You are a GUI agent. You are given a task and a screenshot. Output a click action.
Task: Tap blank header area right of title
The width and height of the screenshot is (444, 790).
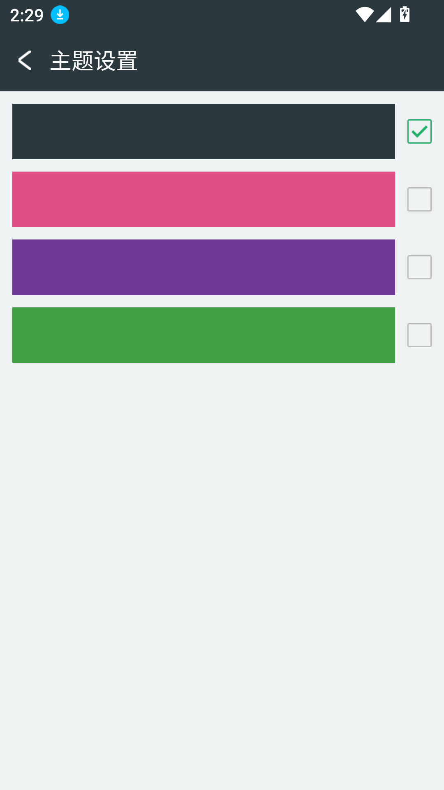click(288, 61)
